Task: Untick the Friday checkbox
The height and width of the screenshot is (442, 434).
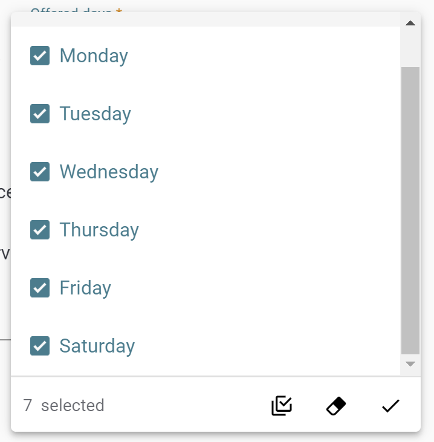Action: [x=40, y=288]
